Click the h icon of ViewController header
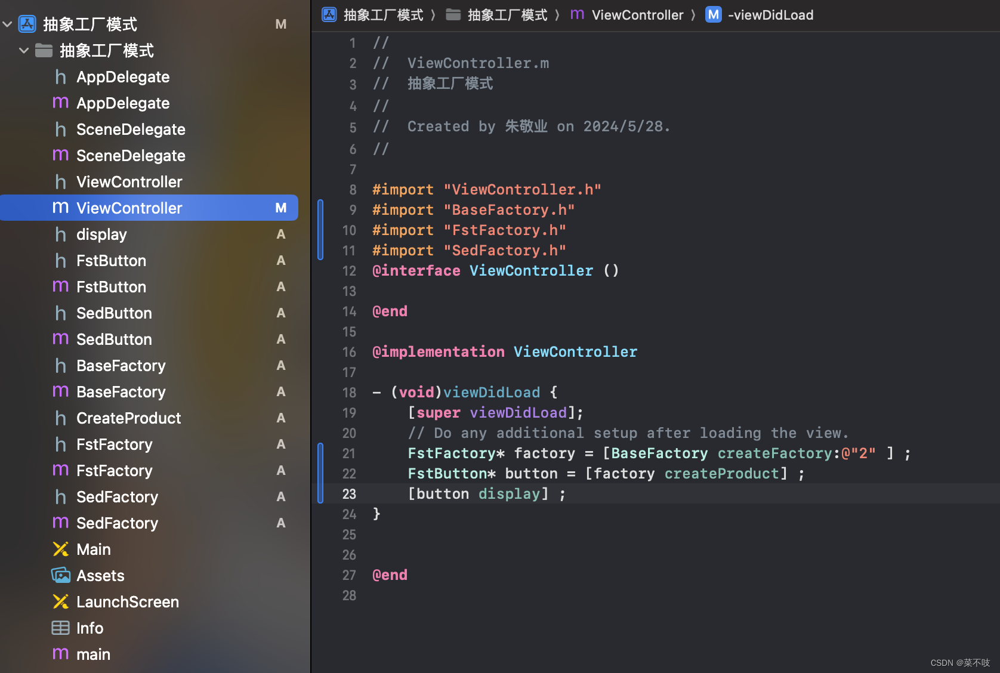Viewport: 1000px width, 673px height. click(x=60, y=182)
